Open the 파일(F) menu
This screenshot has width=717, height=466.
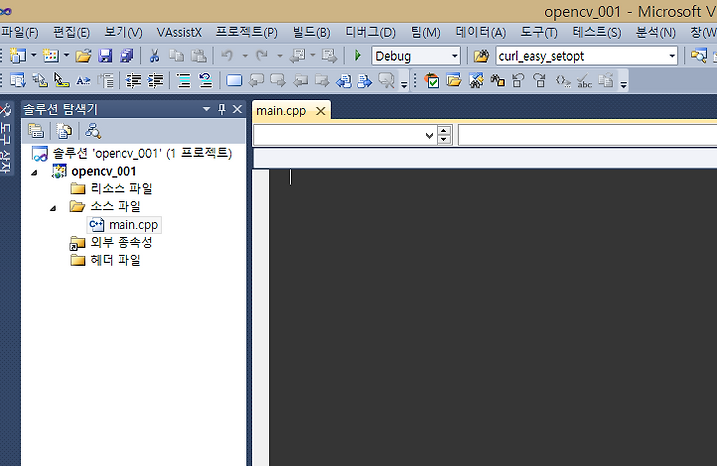pyautogui.click(x=20, y=33)
